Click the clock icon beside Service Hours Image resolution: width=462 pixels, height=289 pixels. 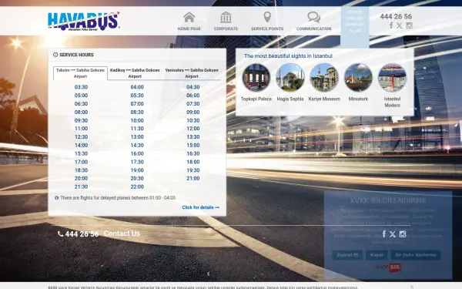(55, 55)
